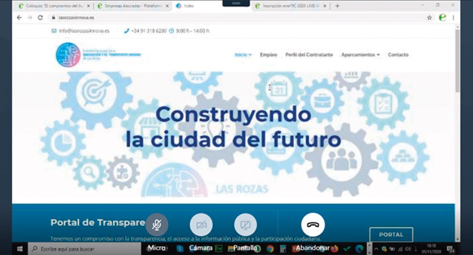
Task: Click the browser reload icon
Action: pyautogui.click(x=41, y=17)
